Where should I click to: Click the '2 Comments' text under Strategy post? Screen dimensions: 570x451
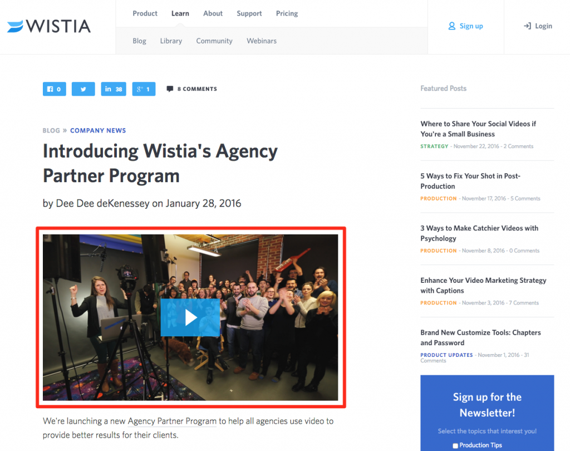pos(518,146)
